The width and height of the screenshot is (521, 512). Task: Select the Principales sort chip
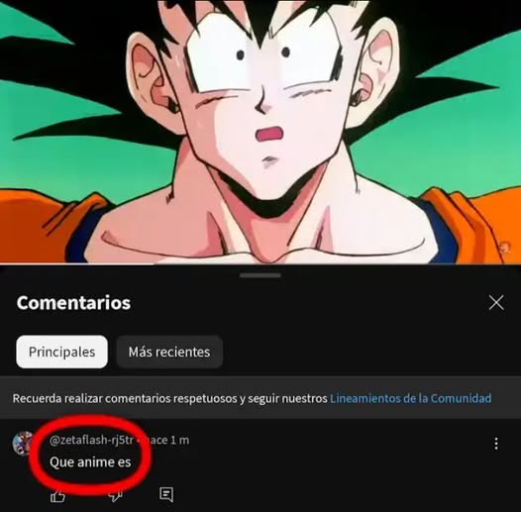tap(61, 352)
